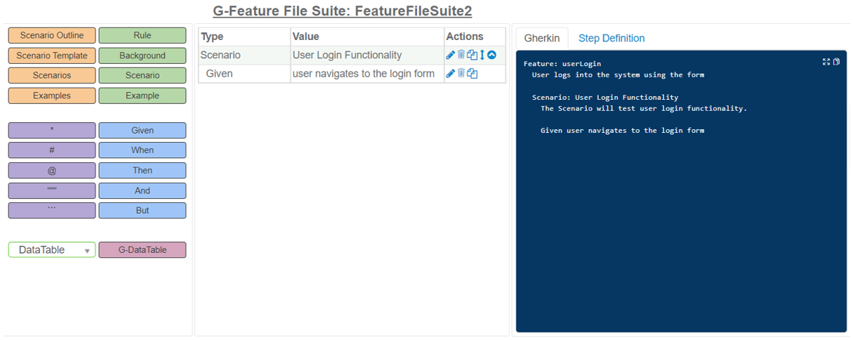Select 'user navigates to the login form' cell

click(x=367, y=73)
